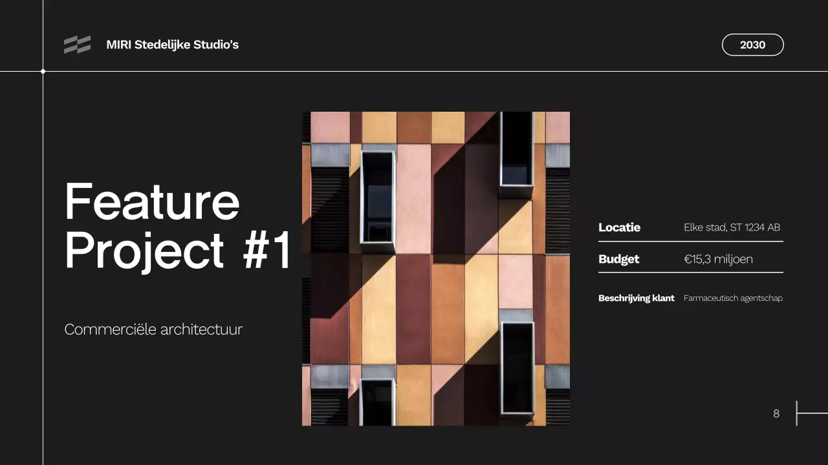The width and height of the screenshot is (828, 465).
Task: Click the €15,3 miljoen budget value
Action: coord(719,259)
